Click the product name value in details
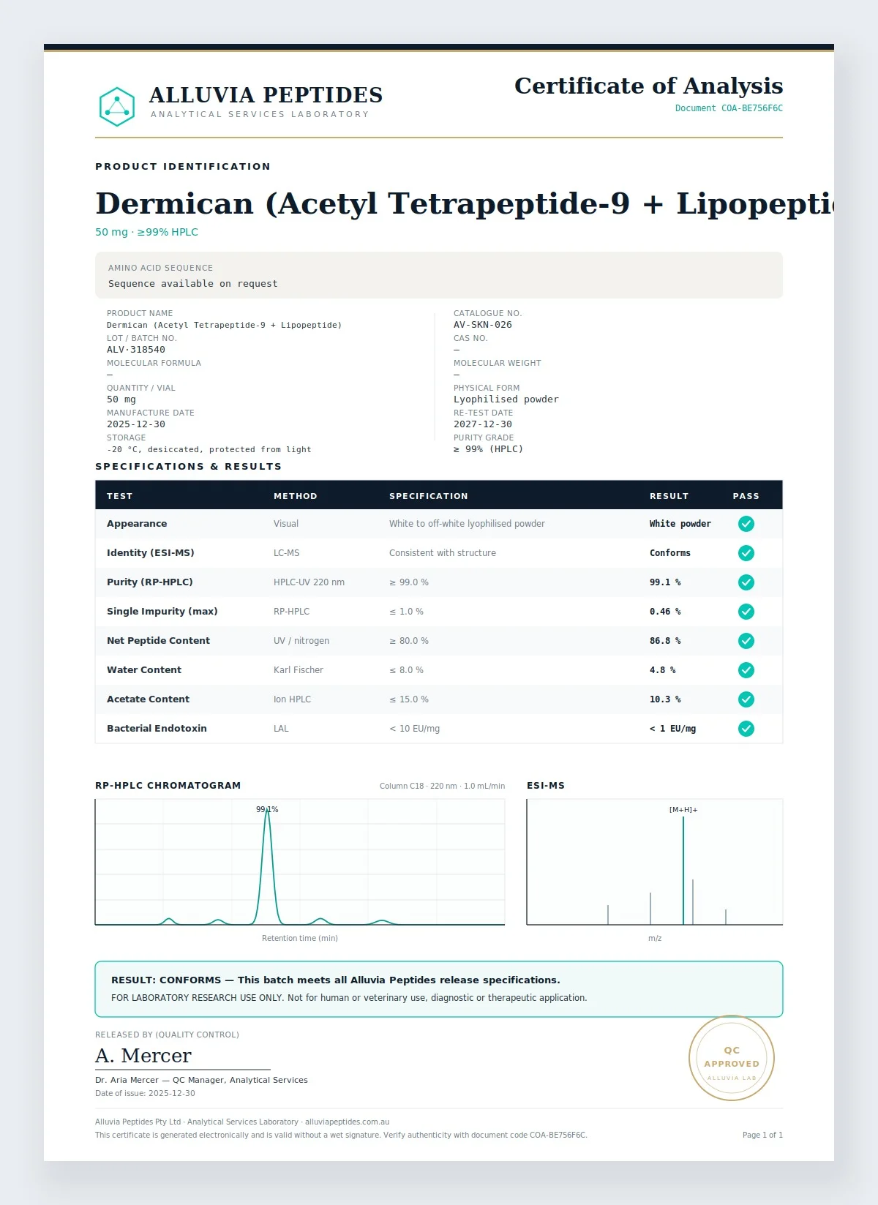Viewport: 878px width, 1205px height. click(x=224, y=325)
